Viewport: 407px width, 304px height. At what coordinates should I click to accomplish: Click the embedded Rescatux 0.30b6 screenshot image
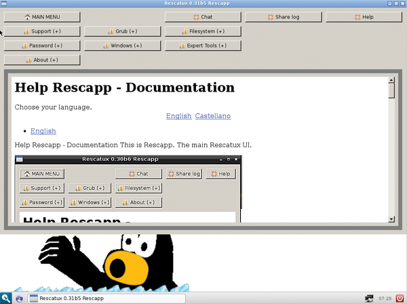pos(128,189)
